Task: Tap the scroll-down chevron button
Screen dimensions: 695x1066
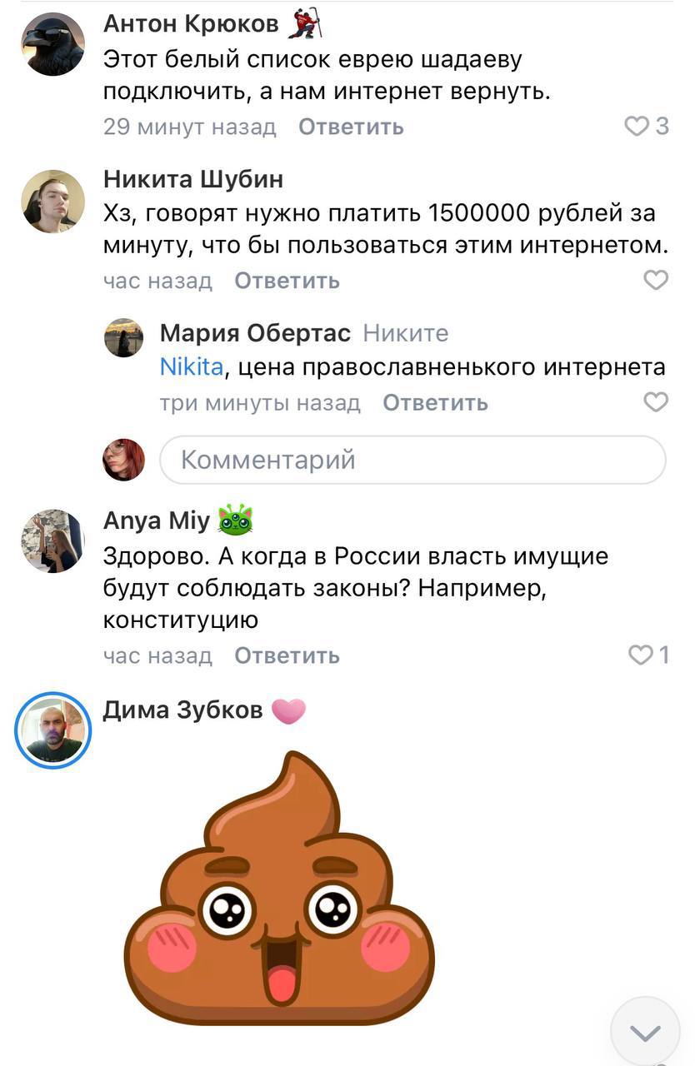Action: [x=645, y=1033]
